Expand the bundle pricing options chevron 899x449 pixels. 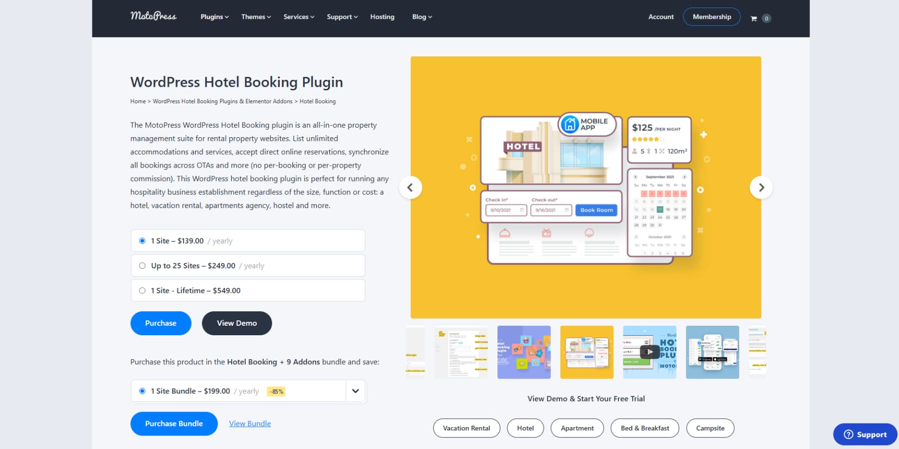[x=355, y=391]
